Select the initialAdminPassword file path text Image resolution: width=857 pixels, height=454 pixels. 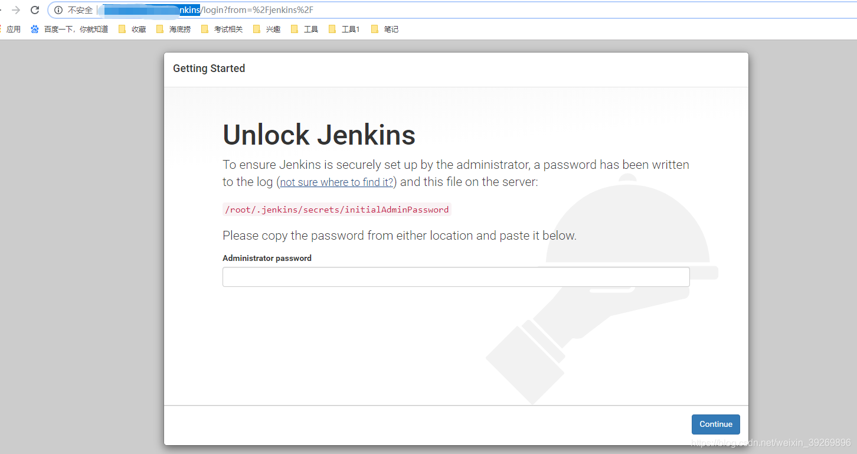click(336, 210)
